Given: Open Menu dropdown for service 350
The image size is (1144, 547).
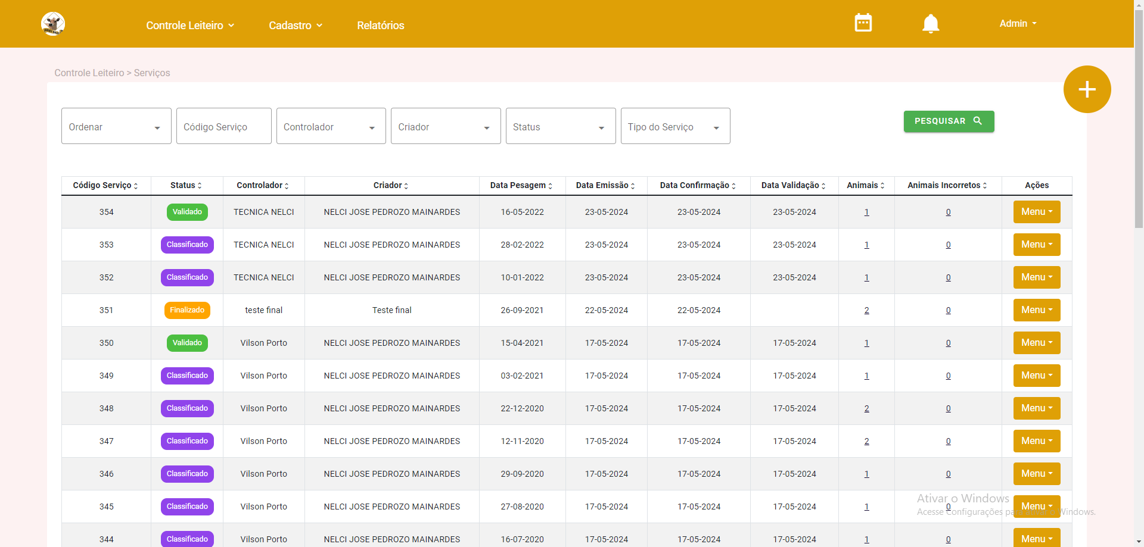Looking at the screenshot, I should tap(1037, 343).
